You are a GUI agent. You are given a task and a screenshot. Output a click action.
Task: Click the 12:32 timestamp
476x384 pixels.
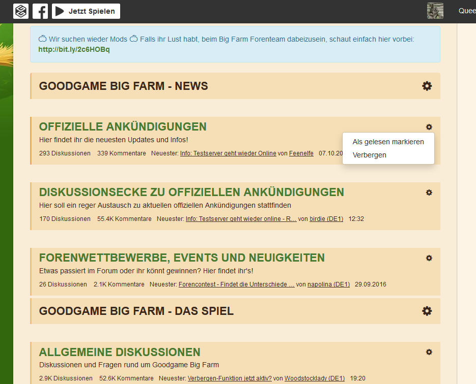[x=356, y=218]
